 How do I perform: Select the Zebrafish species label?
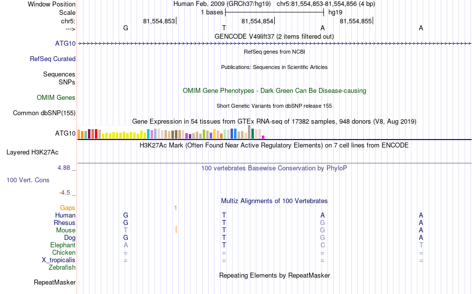coord(62,267)
